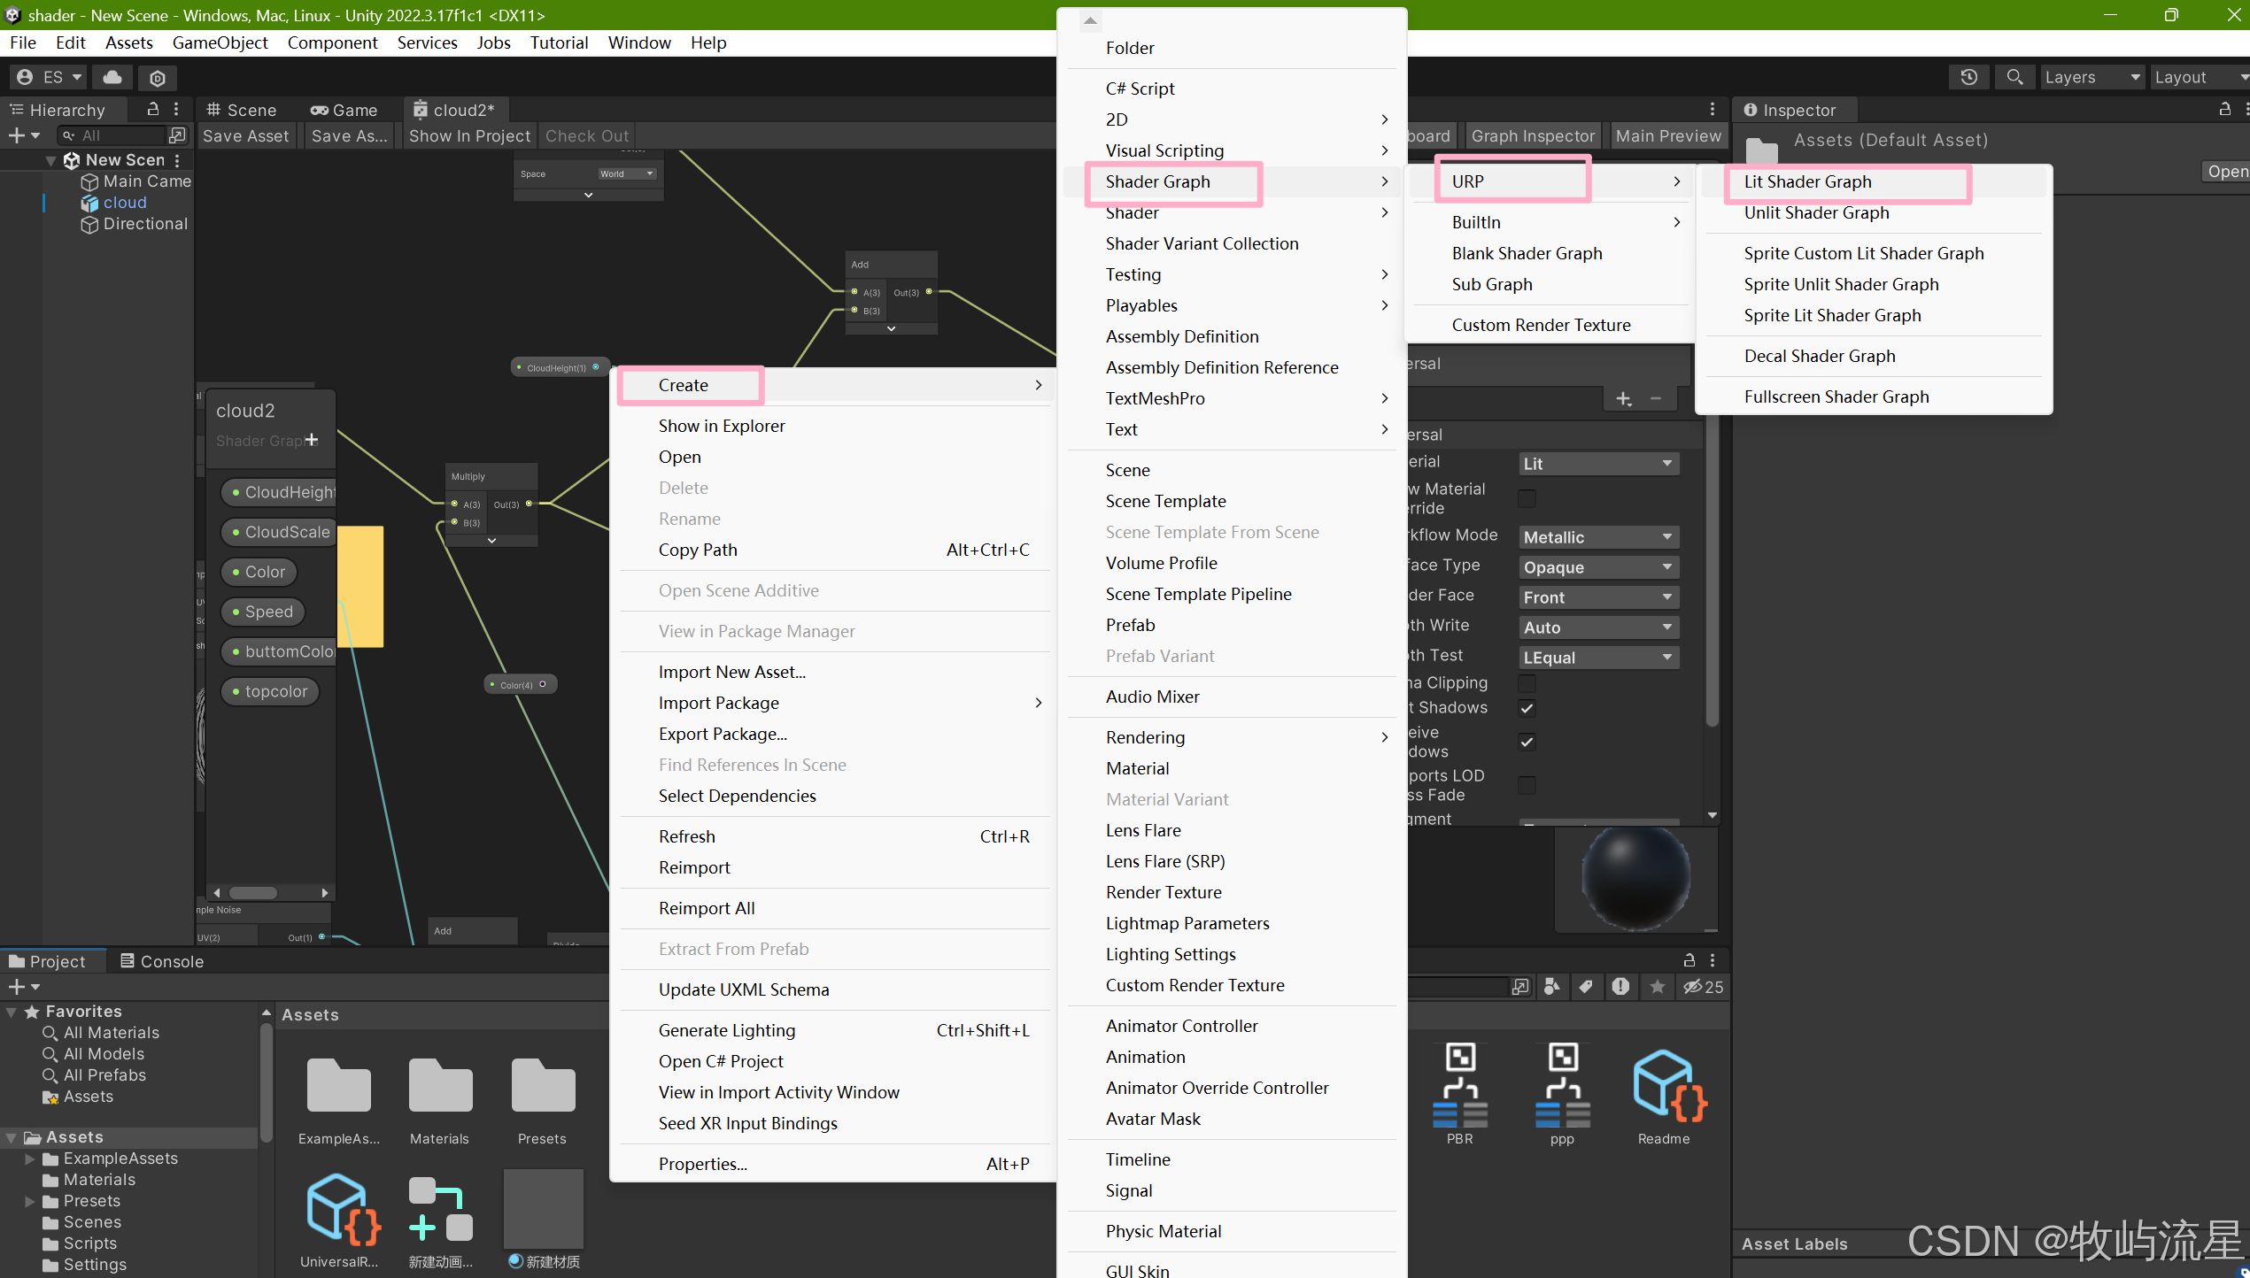The image size is (2250, 1278).
Task: Switch to the Scene tab
Action: pyautogui.click(x=242, y=110)
